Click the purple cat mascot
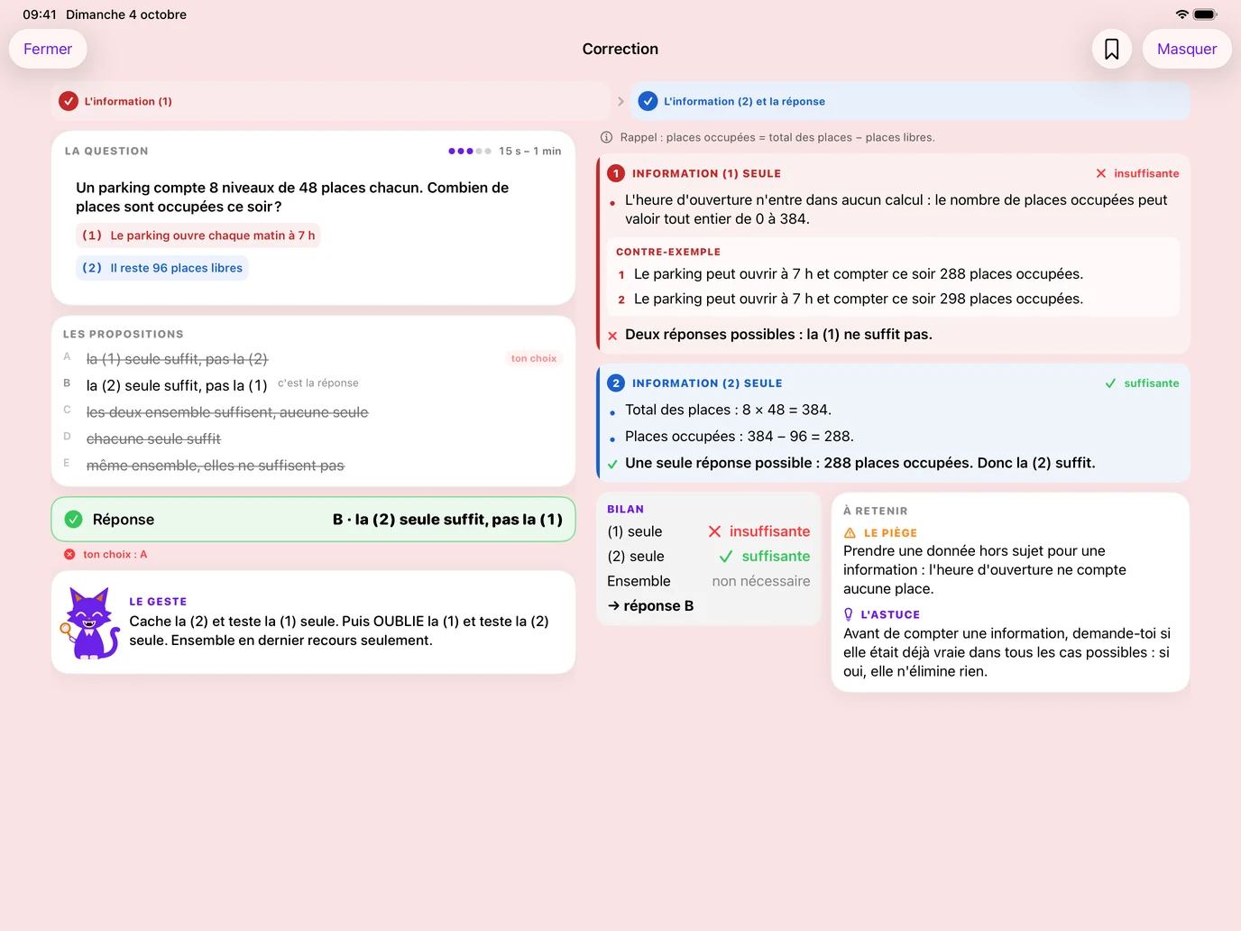The width and height of the screenshot is (1241, 931). pos(89,622)
